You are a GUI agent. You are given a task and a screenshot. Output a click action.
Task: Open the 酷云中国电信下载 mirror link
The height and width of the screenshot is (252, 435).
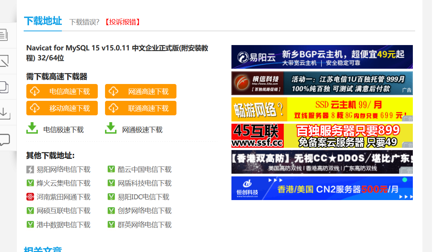(144, 170)
